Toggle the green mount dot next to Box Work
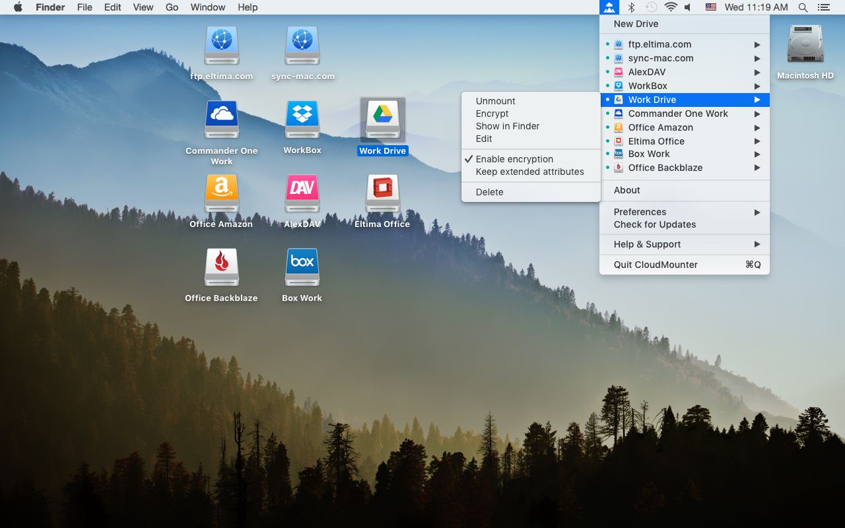This screenshot has width=845, height=528. [609, 154]
